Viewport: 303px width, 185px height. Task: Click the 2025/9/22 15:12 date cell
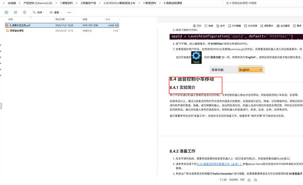tap(64, 31)
